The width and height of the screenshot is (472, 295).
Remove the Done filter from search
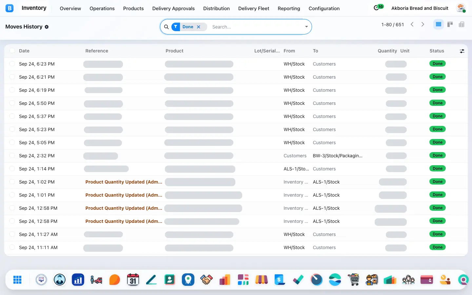coord(199,27)
